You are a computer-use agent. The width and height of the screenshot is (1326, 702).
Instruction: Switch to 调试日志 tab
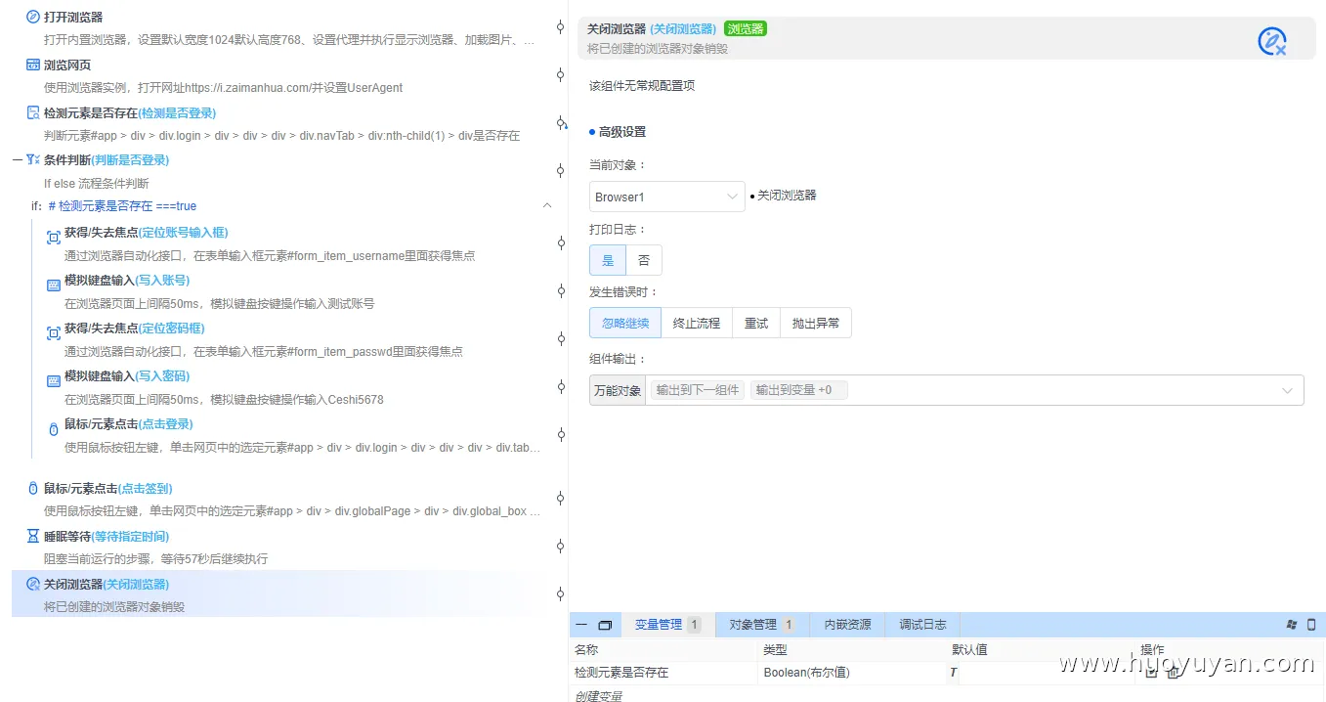pyautogui.click(x=922, y=624)
